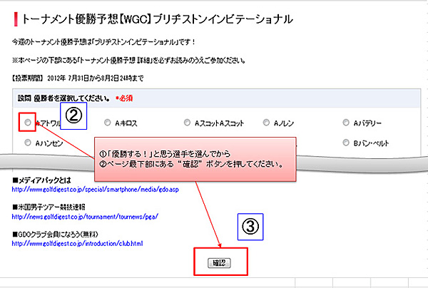Click the GDOクラブ会員になろう(無料) text
The height and width of the screenshot is (288, 428).
[55, 235]
